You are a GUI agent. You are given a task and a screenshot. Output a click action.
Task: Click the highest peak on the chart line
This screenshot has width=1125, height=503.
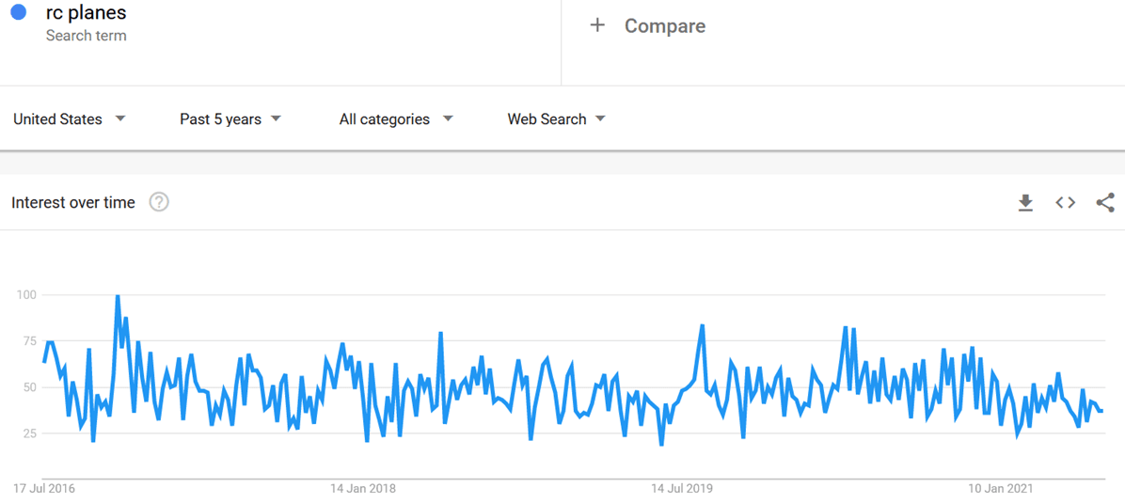(118, 297)
